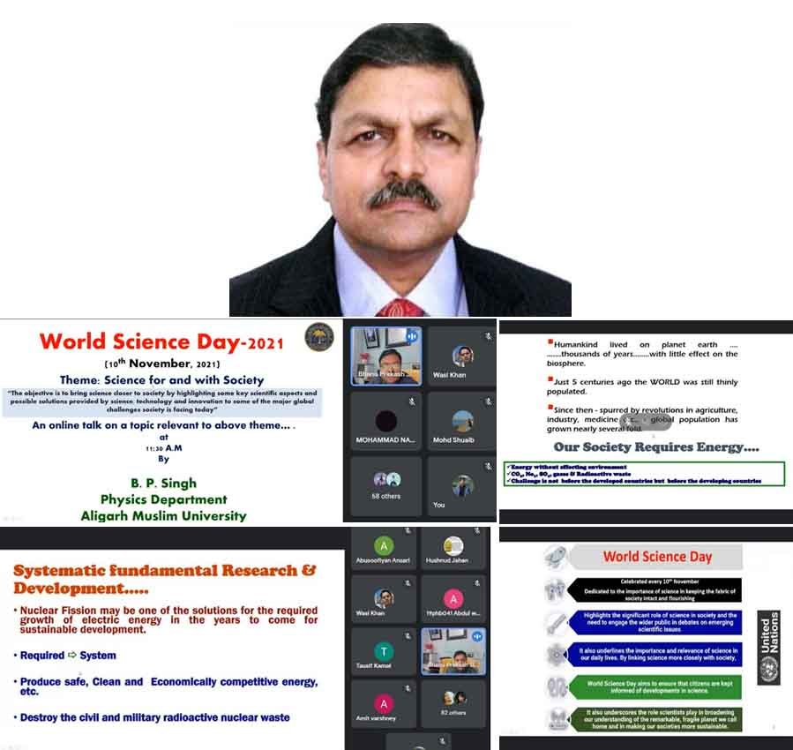Click Mohd Shuaib's muted microphone icon

[x=488, y=401]
